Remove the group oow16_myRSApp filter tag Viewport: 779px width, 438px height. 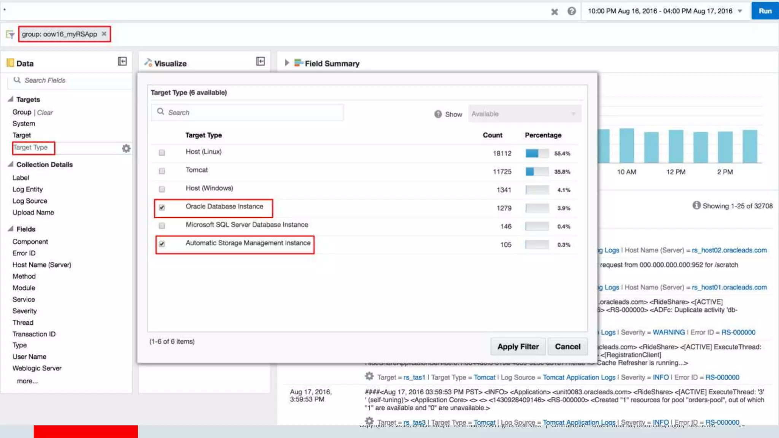point(104,34)
